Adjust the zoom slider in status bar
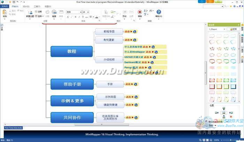 coord(231,140)
